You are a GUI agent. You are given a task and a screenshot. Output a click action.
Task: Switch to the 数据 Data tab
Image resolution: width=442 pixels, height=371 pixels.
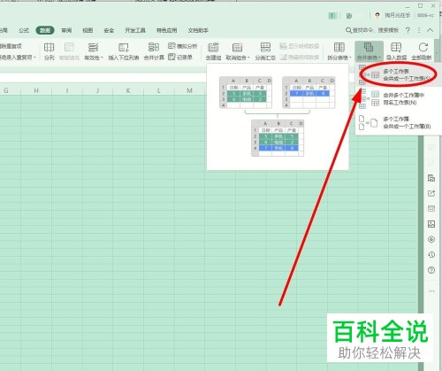pyautogui.click(x=45, y=30)
